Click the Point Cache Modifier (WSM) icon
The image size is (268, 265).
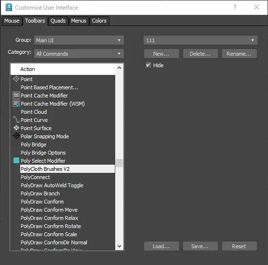[16, 103]
